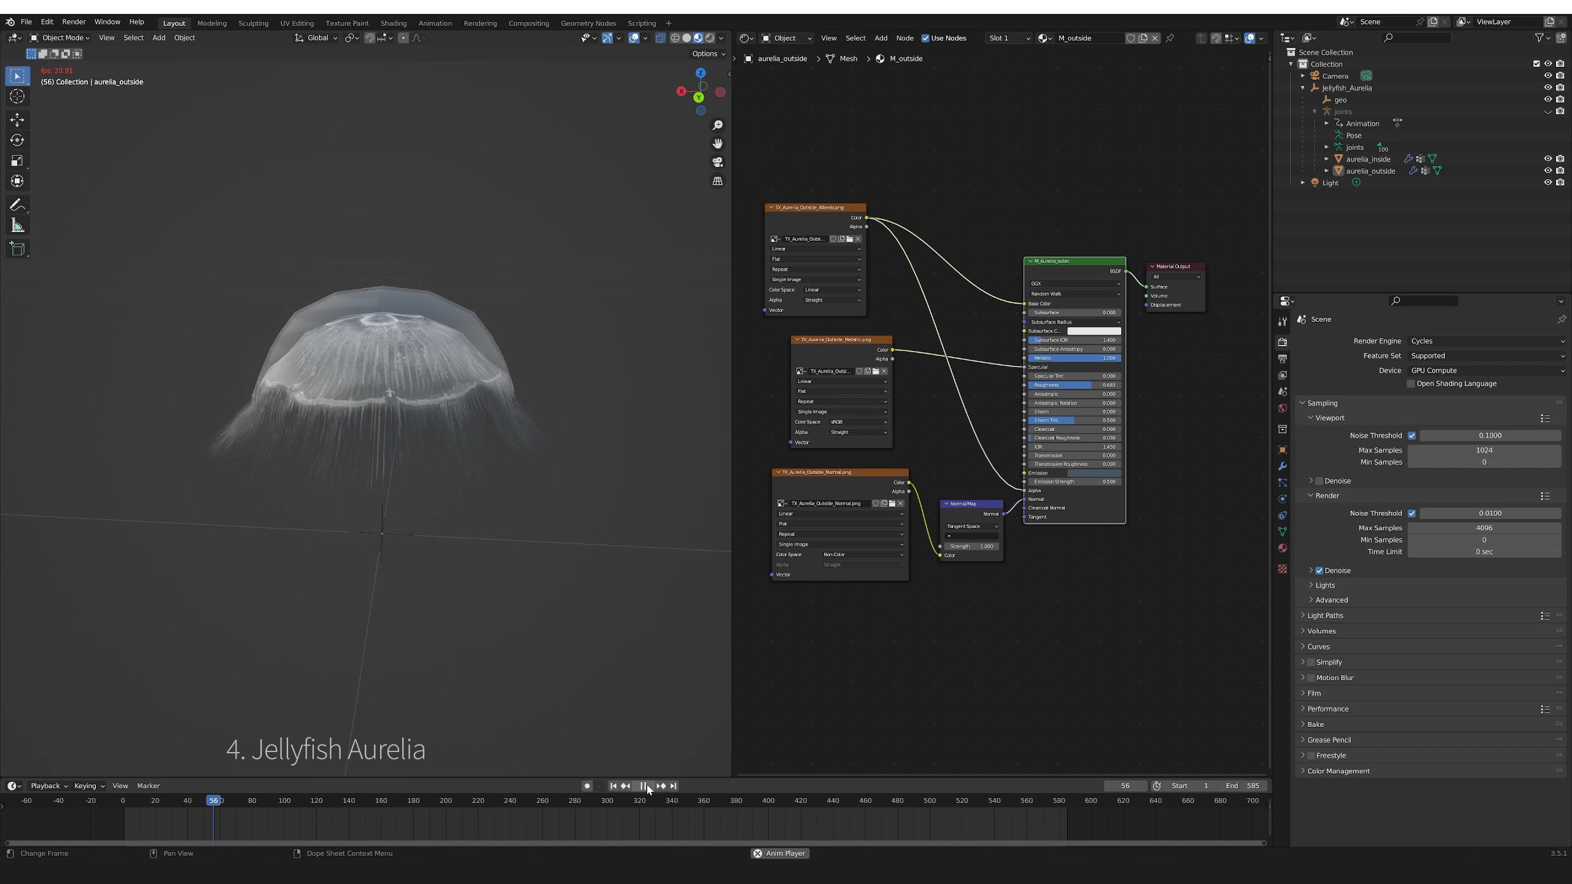Open the Texture properties checker icon
The image size is (1572, 884).
(x=1282, y=569)
